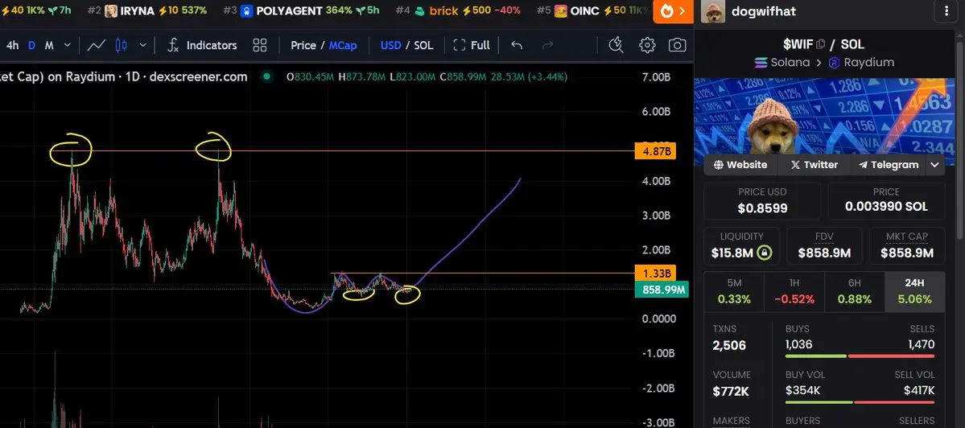Open the Twitter link

pyautogui.click(x=814, y=165)
